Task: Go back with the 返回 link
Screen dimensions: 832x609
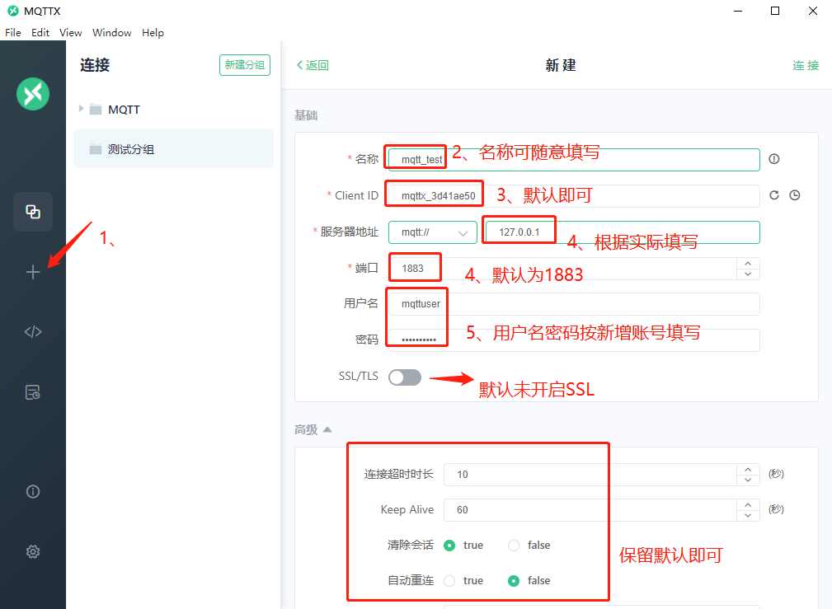Action: [x=313, y=65]
